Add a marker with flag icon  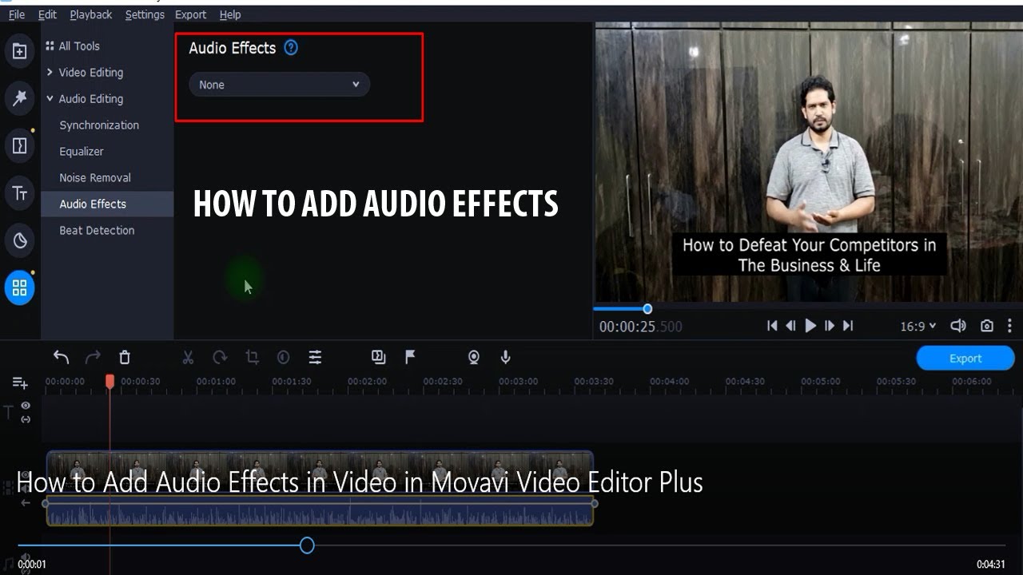point(410,357)
